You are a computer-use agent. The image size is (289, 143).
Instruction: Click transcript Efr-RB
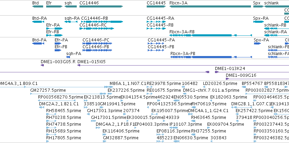tap(54, 35)
